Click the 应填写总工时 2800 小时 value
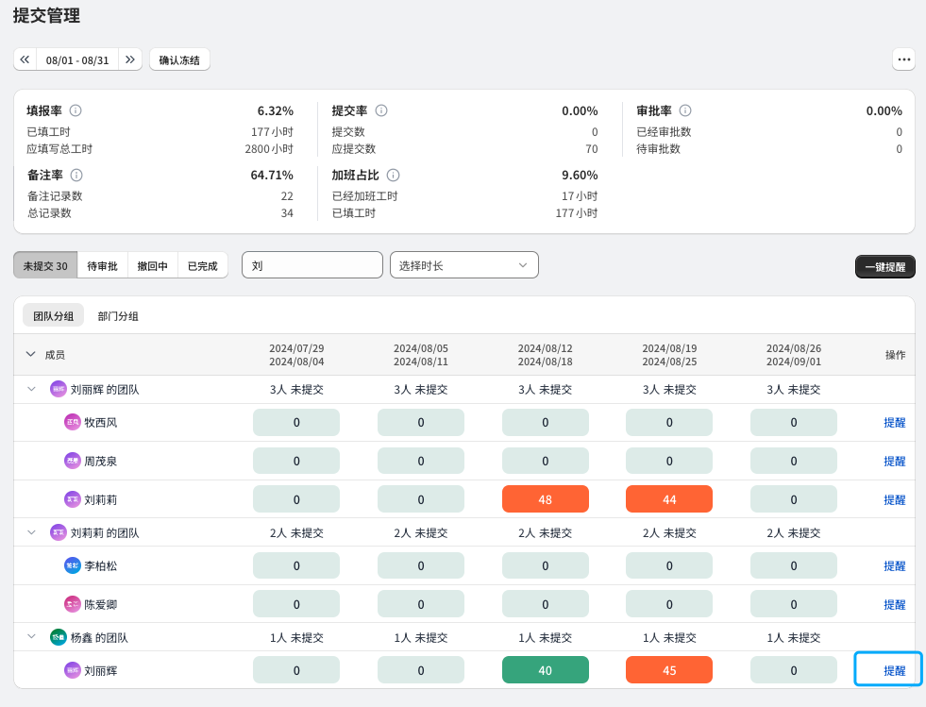926x707 pixels. pos(269,149)
